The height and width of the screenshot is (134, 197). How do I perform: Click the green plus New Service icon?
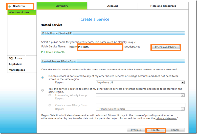10,6
